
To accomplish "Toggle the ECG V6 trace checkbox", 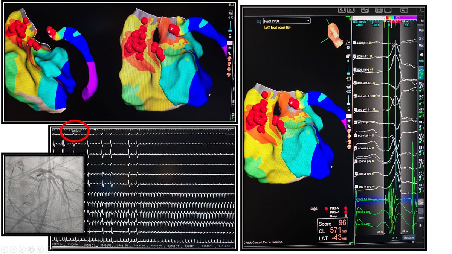I will (356, 186).
